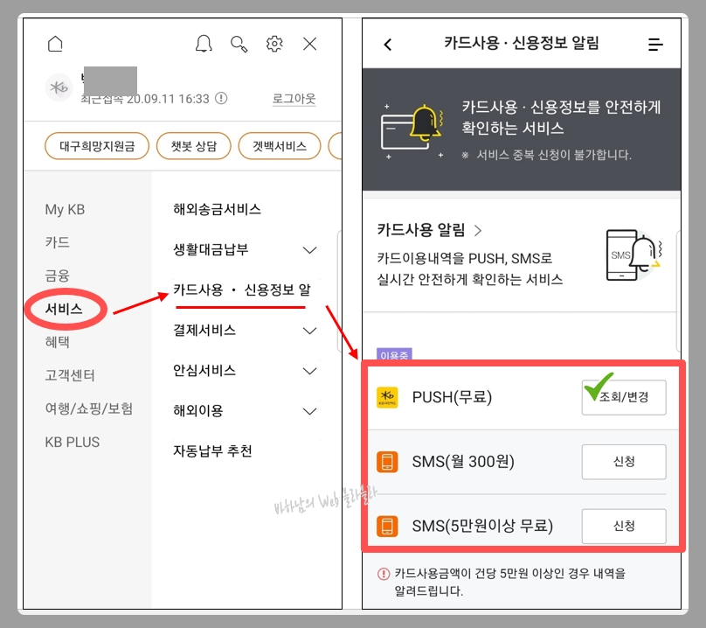Tap the KB icon beside PUSH(무료)
The image size is (706, 628).
pyautogui.click(x=387, y=397)
